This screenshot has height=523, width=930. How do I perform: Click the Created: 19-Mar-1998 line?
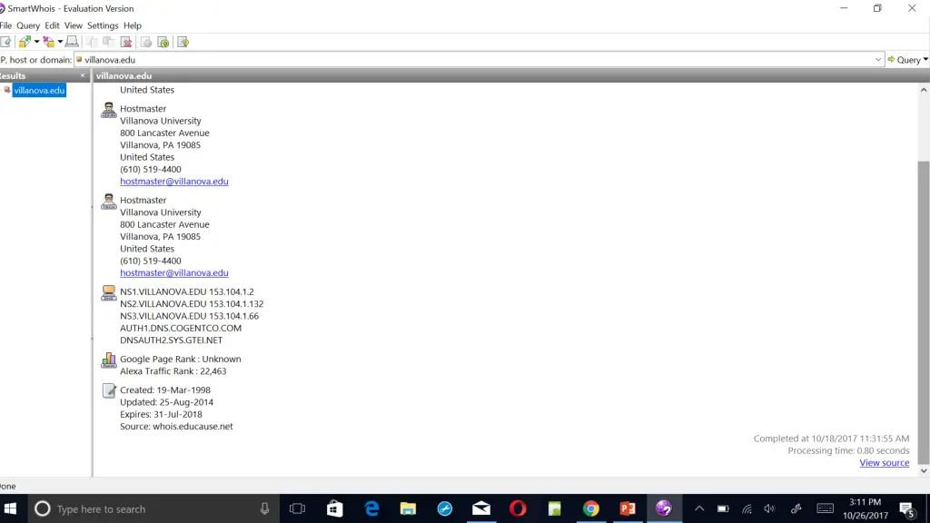point(165,390)
